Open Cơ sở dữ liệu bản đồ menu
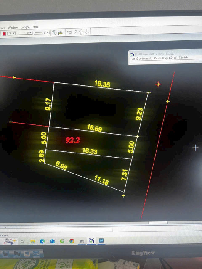Viewport: 202px width, 269px height. click(x=165, y=58)
